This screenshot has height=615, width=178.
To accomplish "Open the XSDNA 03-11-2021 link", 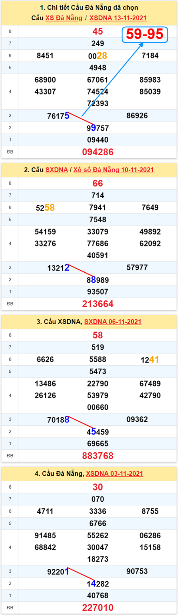I will point(115,473).
